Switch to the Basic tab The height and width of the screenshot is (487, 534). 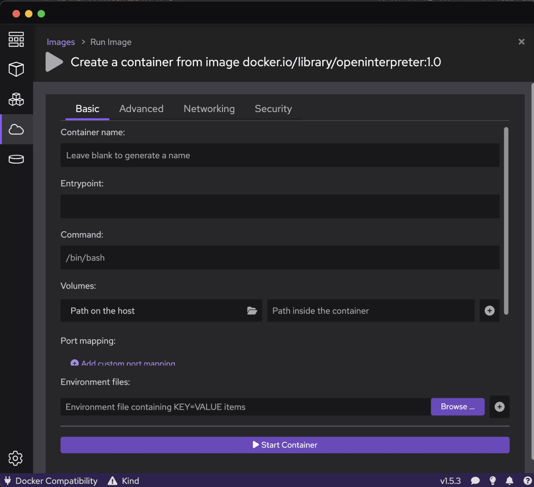pyautogui.click(x=87, y=109)
